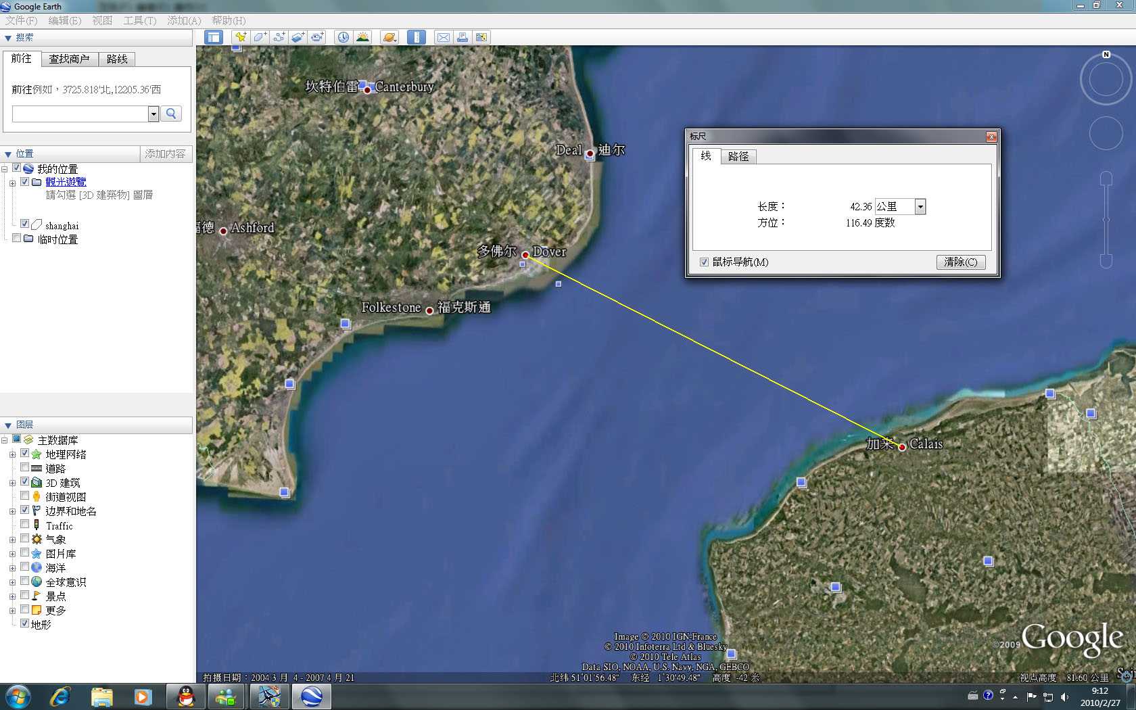The height and width of the screenshot is (710, 1136).
Task: Print the current view
Action: click(462, 37)
